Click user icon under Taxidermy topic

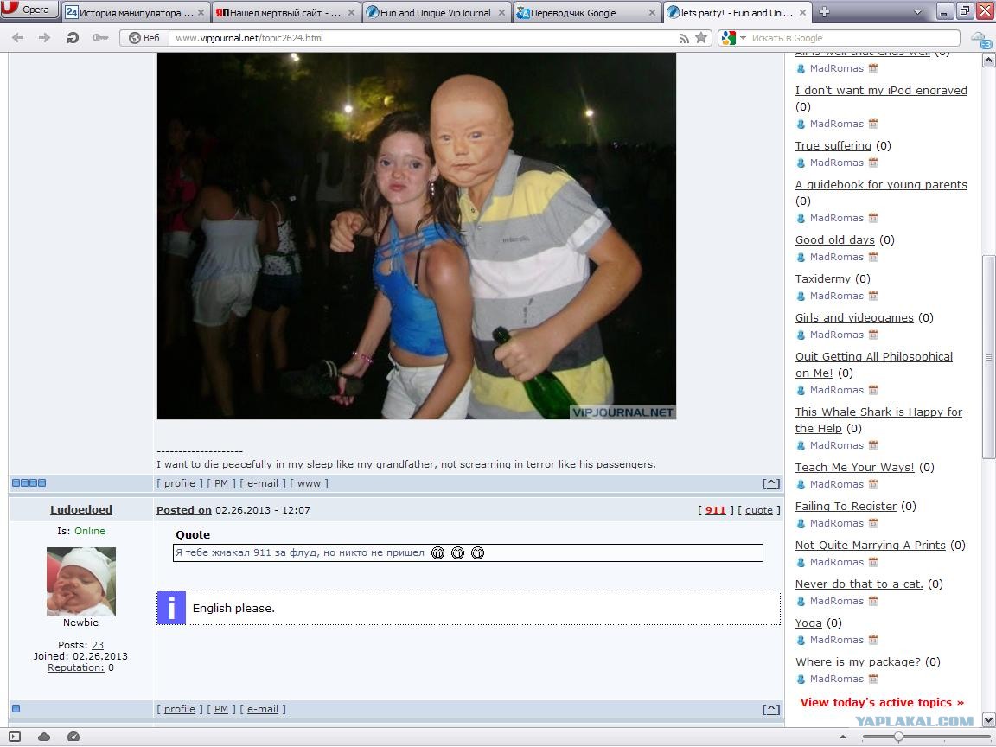coord(801,296)
